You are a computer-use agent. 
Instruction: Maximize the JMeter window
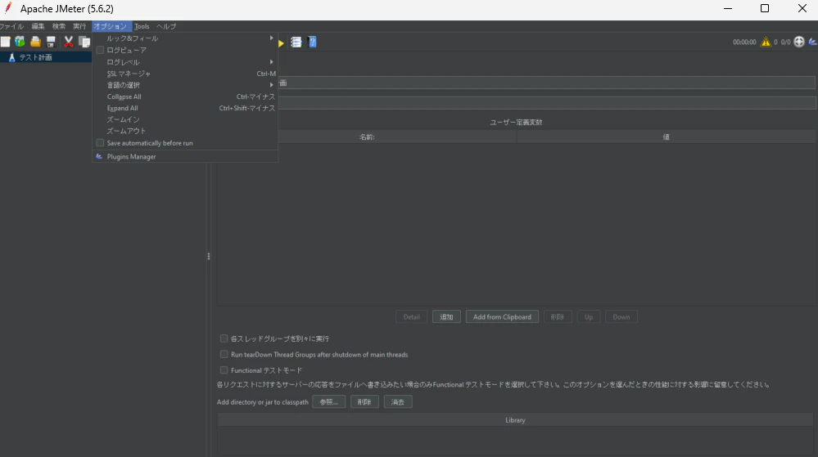click(765, 8)
